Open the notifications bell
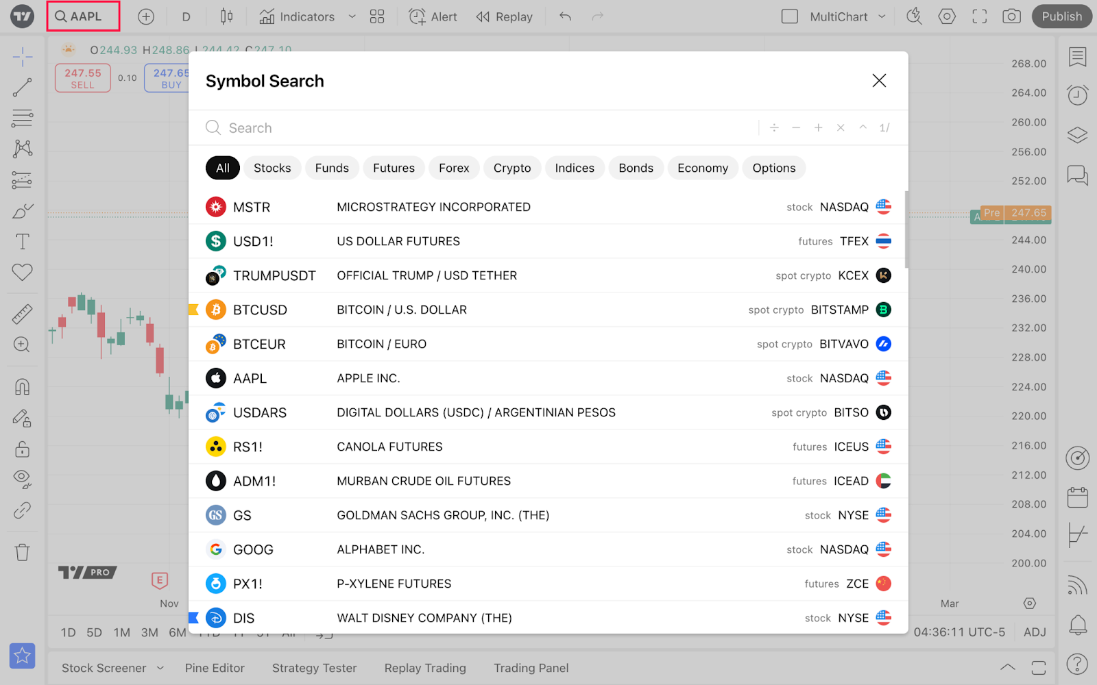This screenshot has width=1097, height=685. pos(1078,624)
